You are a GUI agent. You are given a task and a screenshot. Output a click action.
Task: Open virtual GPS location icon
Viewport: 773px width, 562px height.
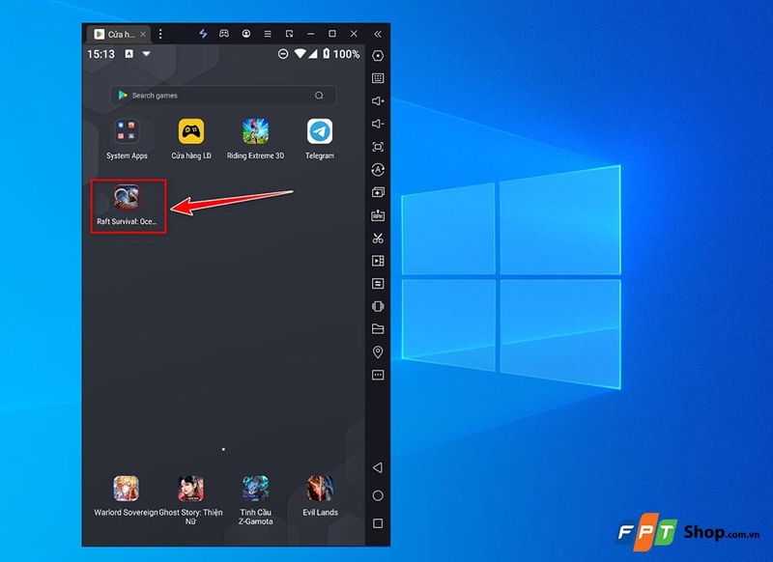(378, 351)
